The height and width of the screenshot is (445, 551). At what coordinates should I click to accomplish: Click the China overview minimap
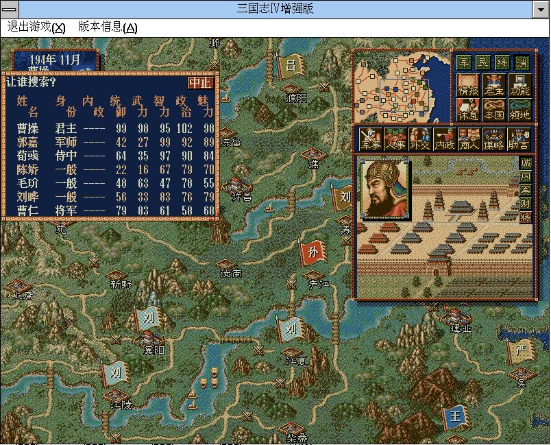click(x=402, y=87)
